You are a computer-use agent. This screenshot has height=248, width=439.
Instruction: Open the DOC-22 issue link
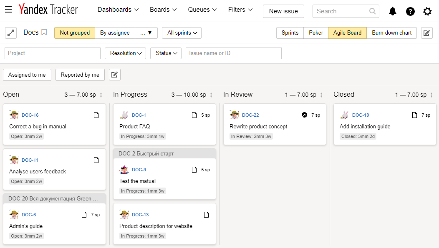(250, 115)
